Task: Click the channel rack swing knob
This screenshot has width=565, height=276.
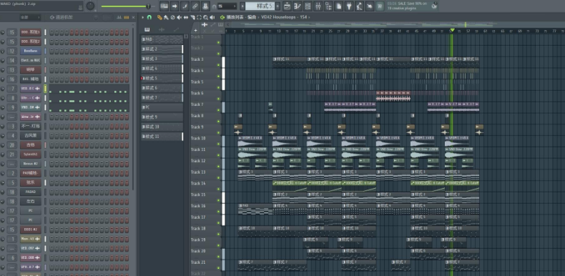Action: point(96,17)
